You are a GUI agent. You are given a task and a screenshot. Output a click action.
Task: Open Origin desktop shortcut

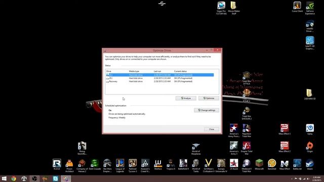click(310, 147)
